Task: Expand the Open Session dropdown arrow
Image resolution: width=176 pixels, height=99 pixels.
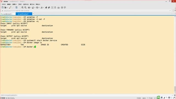Action: point(7,8)
